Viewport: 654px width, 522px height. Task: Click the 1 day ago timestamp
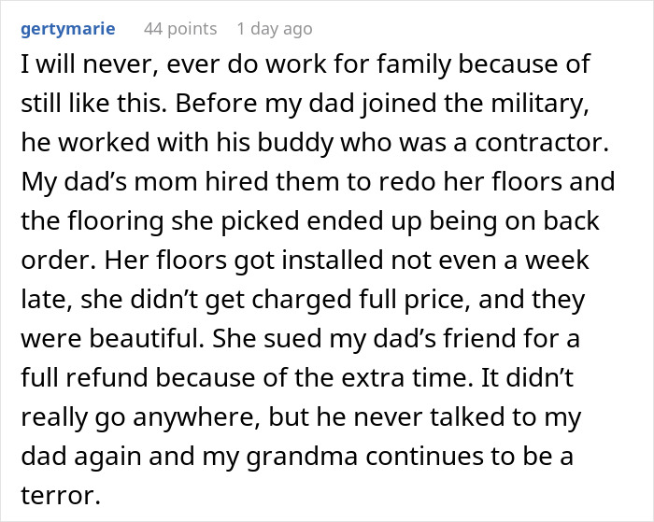[275, 29]
